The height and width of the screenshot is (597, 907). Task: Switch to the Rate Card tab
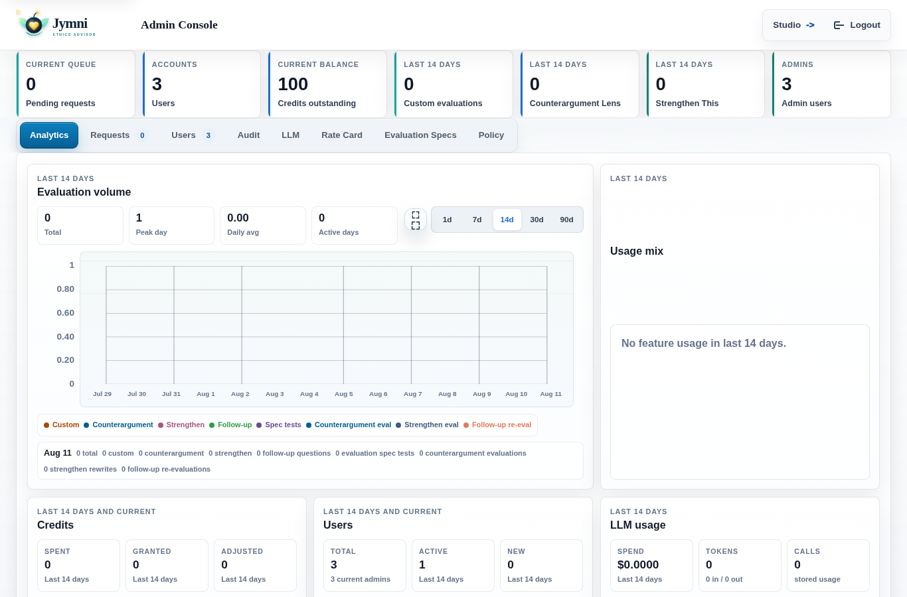click(342, 135)
